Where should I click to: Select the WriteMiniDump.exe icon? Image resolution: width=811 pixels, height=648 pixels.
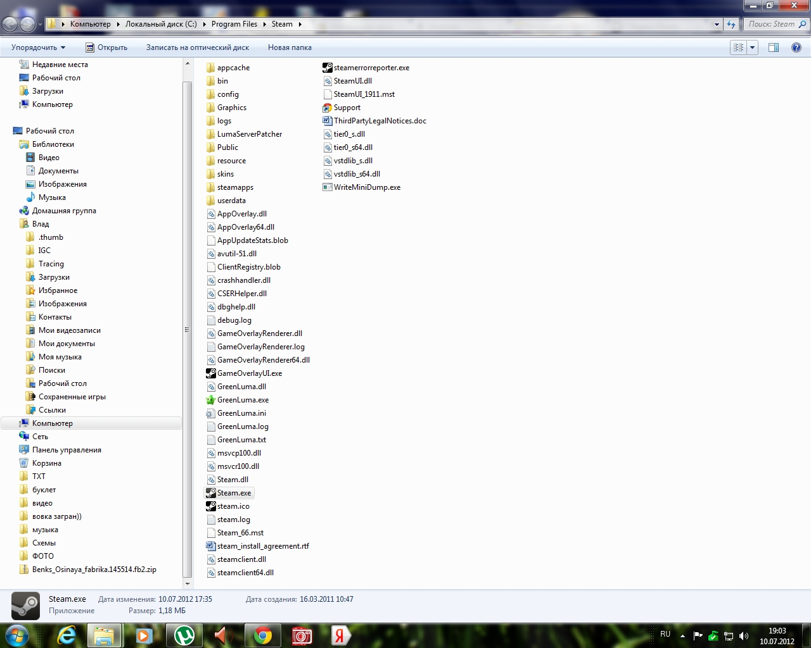pyautogui.click(x=328, y=187)
